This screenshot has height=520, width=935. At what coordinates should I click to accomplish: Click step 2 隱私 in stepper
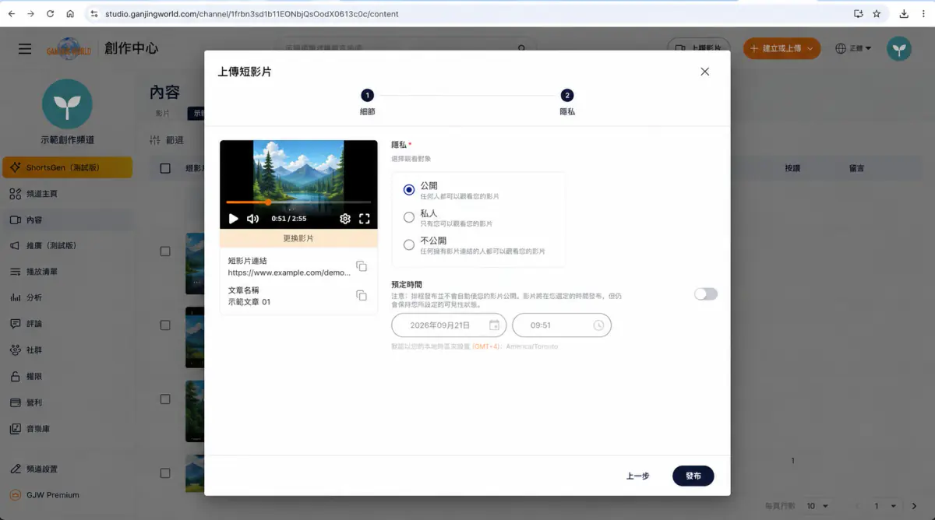[x=567, y=102]
